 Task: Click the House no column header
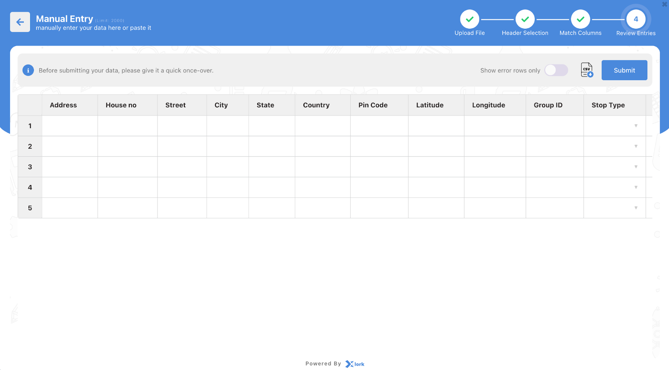pos(128,105)
